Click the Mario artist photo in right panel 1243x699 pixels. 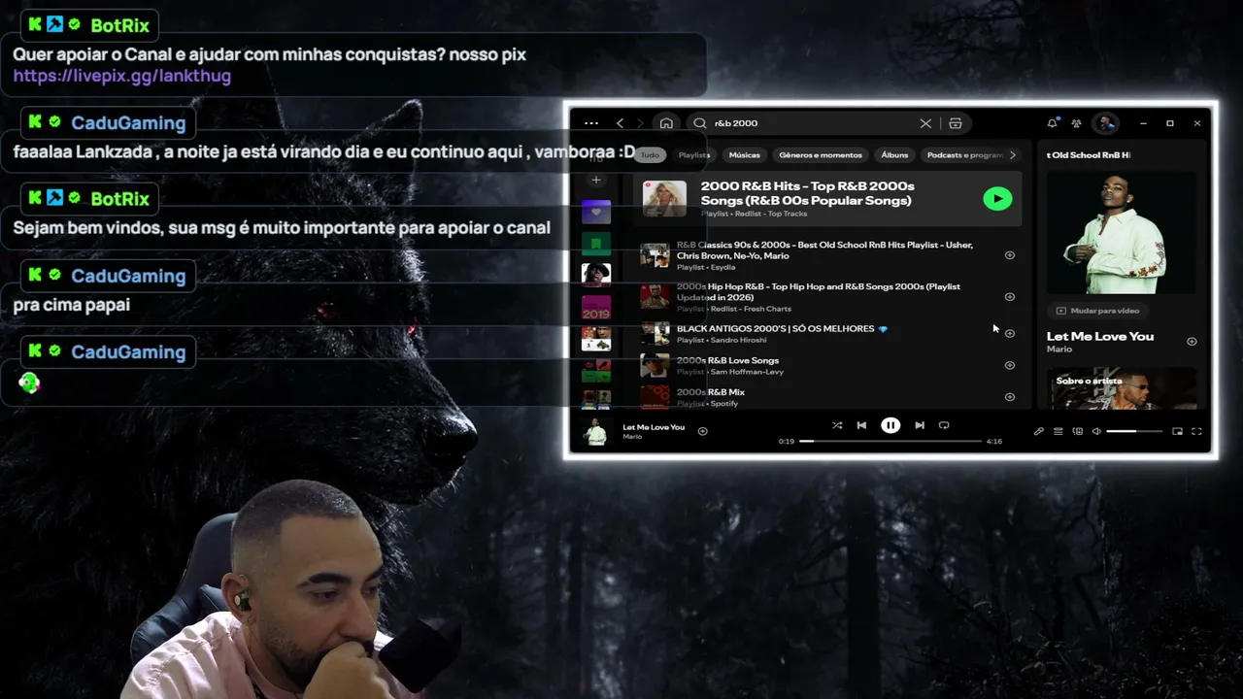point(1122,233)
